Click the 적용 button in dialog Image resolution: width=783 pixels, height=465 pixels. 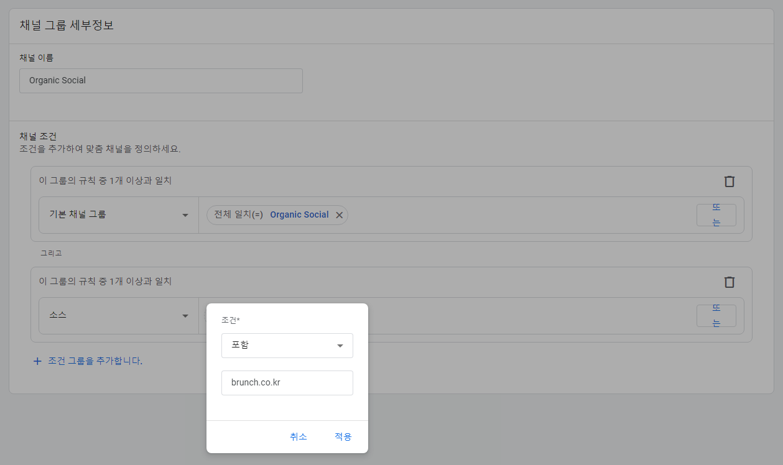click(x=343, y=437)
